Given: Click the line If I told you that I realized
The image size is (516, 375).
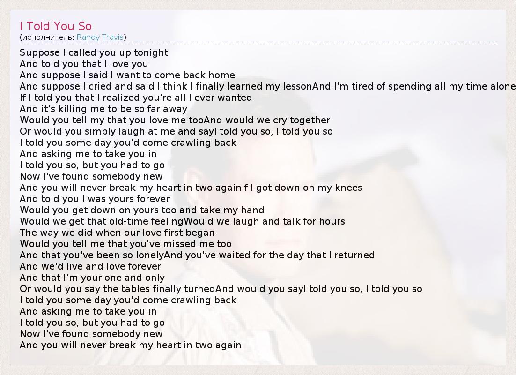Looking at the screenshot, I should (x=136, y=97).
